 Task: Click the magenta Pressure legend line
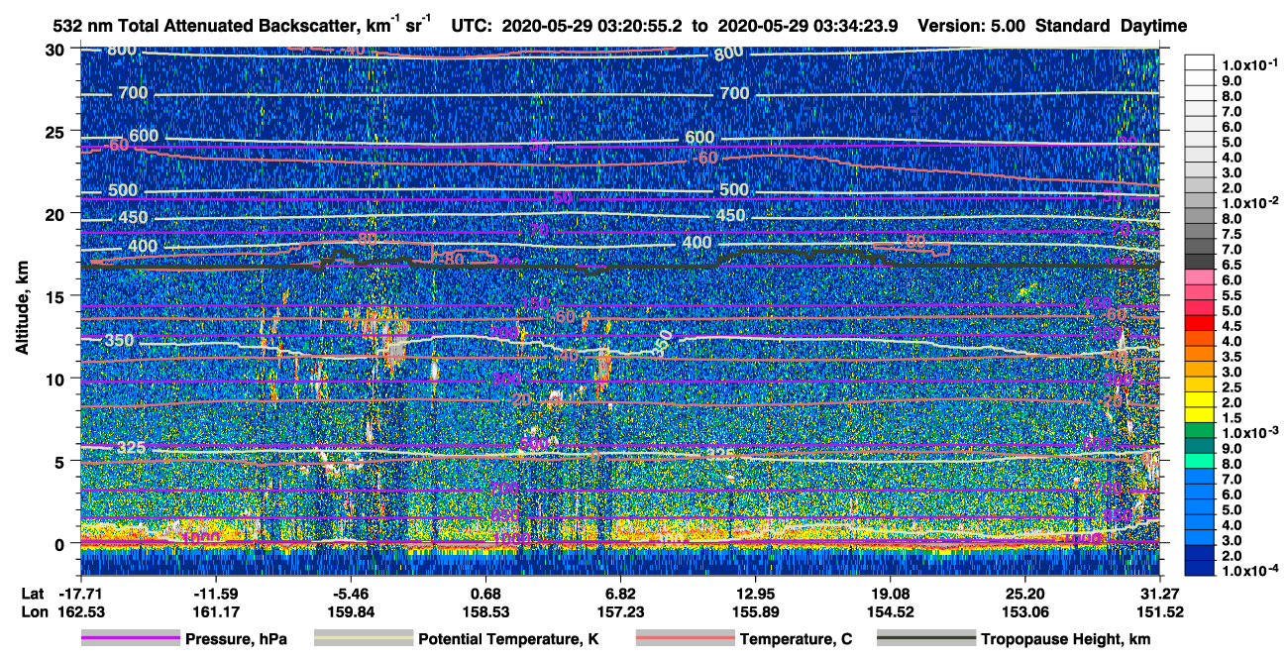(131, 639)
